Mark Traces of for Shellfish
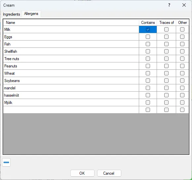The width and height of the screenshot is (192, 180). pyautogui.click(x=166, y=51)
